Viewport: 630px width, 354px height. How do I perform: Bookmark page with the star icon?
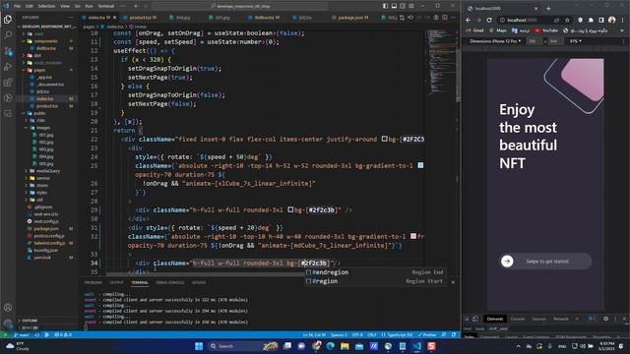pyautogui.click(x=567, y=20)
